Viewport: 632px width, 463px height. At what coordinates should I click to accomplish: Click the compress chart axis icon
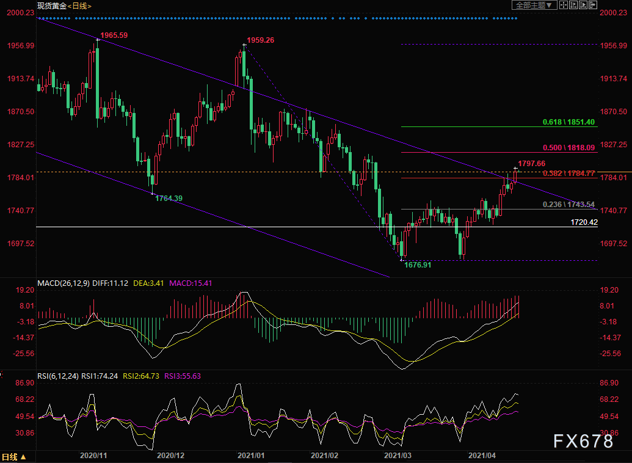coord(573,5)
